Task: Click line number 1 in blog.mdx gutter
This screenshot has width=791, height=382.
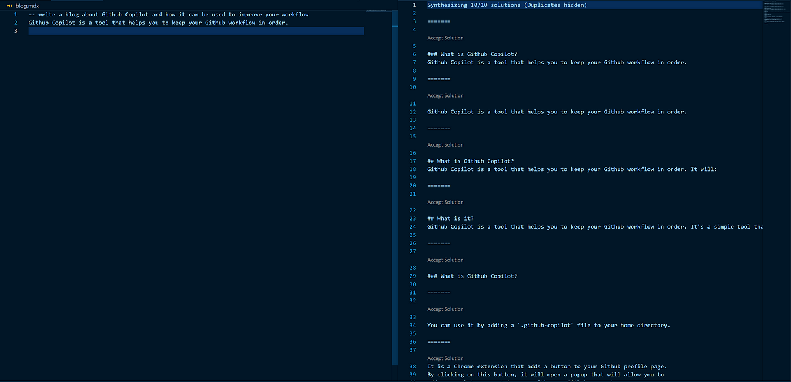Action: point(15,15)
